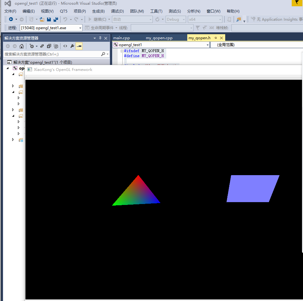Viewport: 303px width, 301px height.
Task: Click the Application Insights lightbulb icon
Action: (253, 19)
